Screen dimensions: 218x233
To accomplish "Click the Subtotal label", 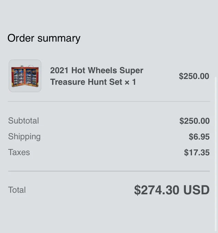I will [x=23, y=121].
